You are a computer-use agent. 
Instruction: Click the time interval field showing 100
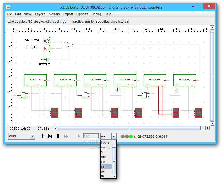(91, 136)
